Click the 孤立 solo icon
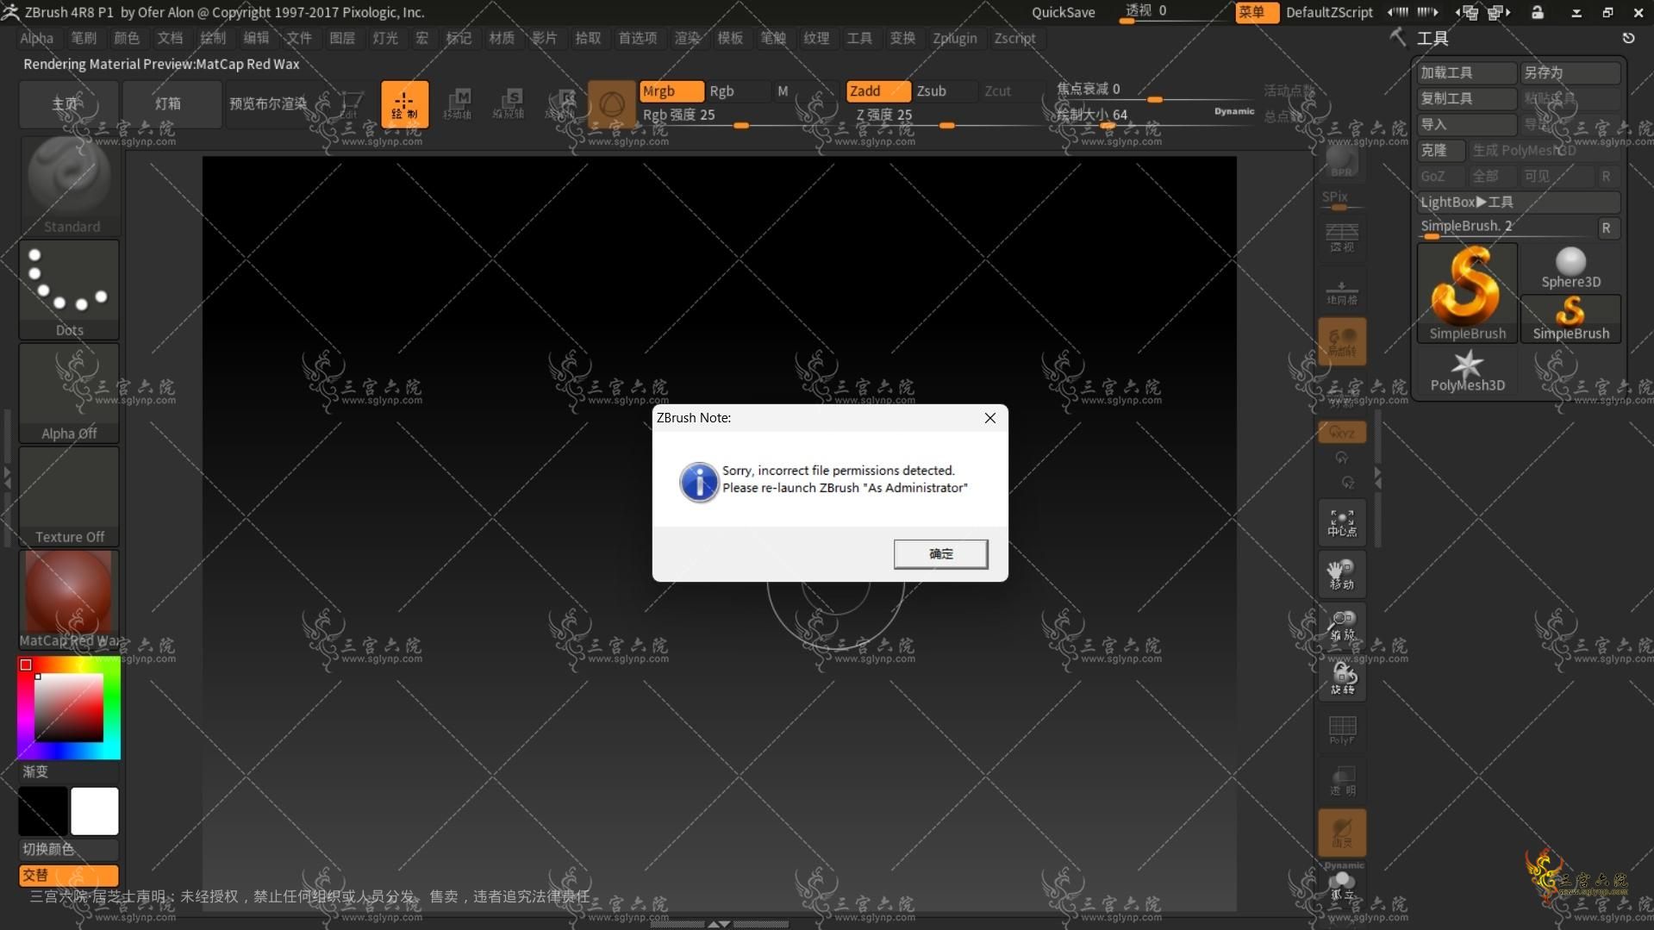 coord(1342,884)
